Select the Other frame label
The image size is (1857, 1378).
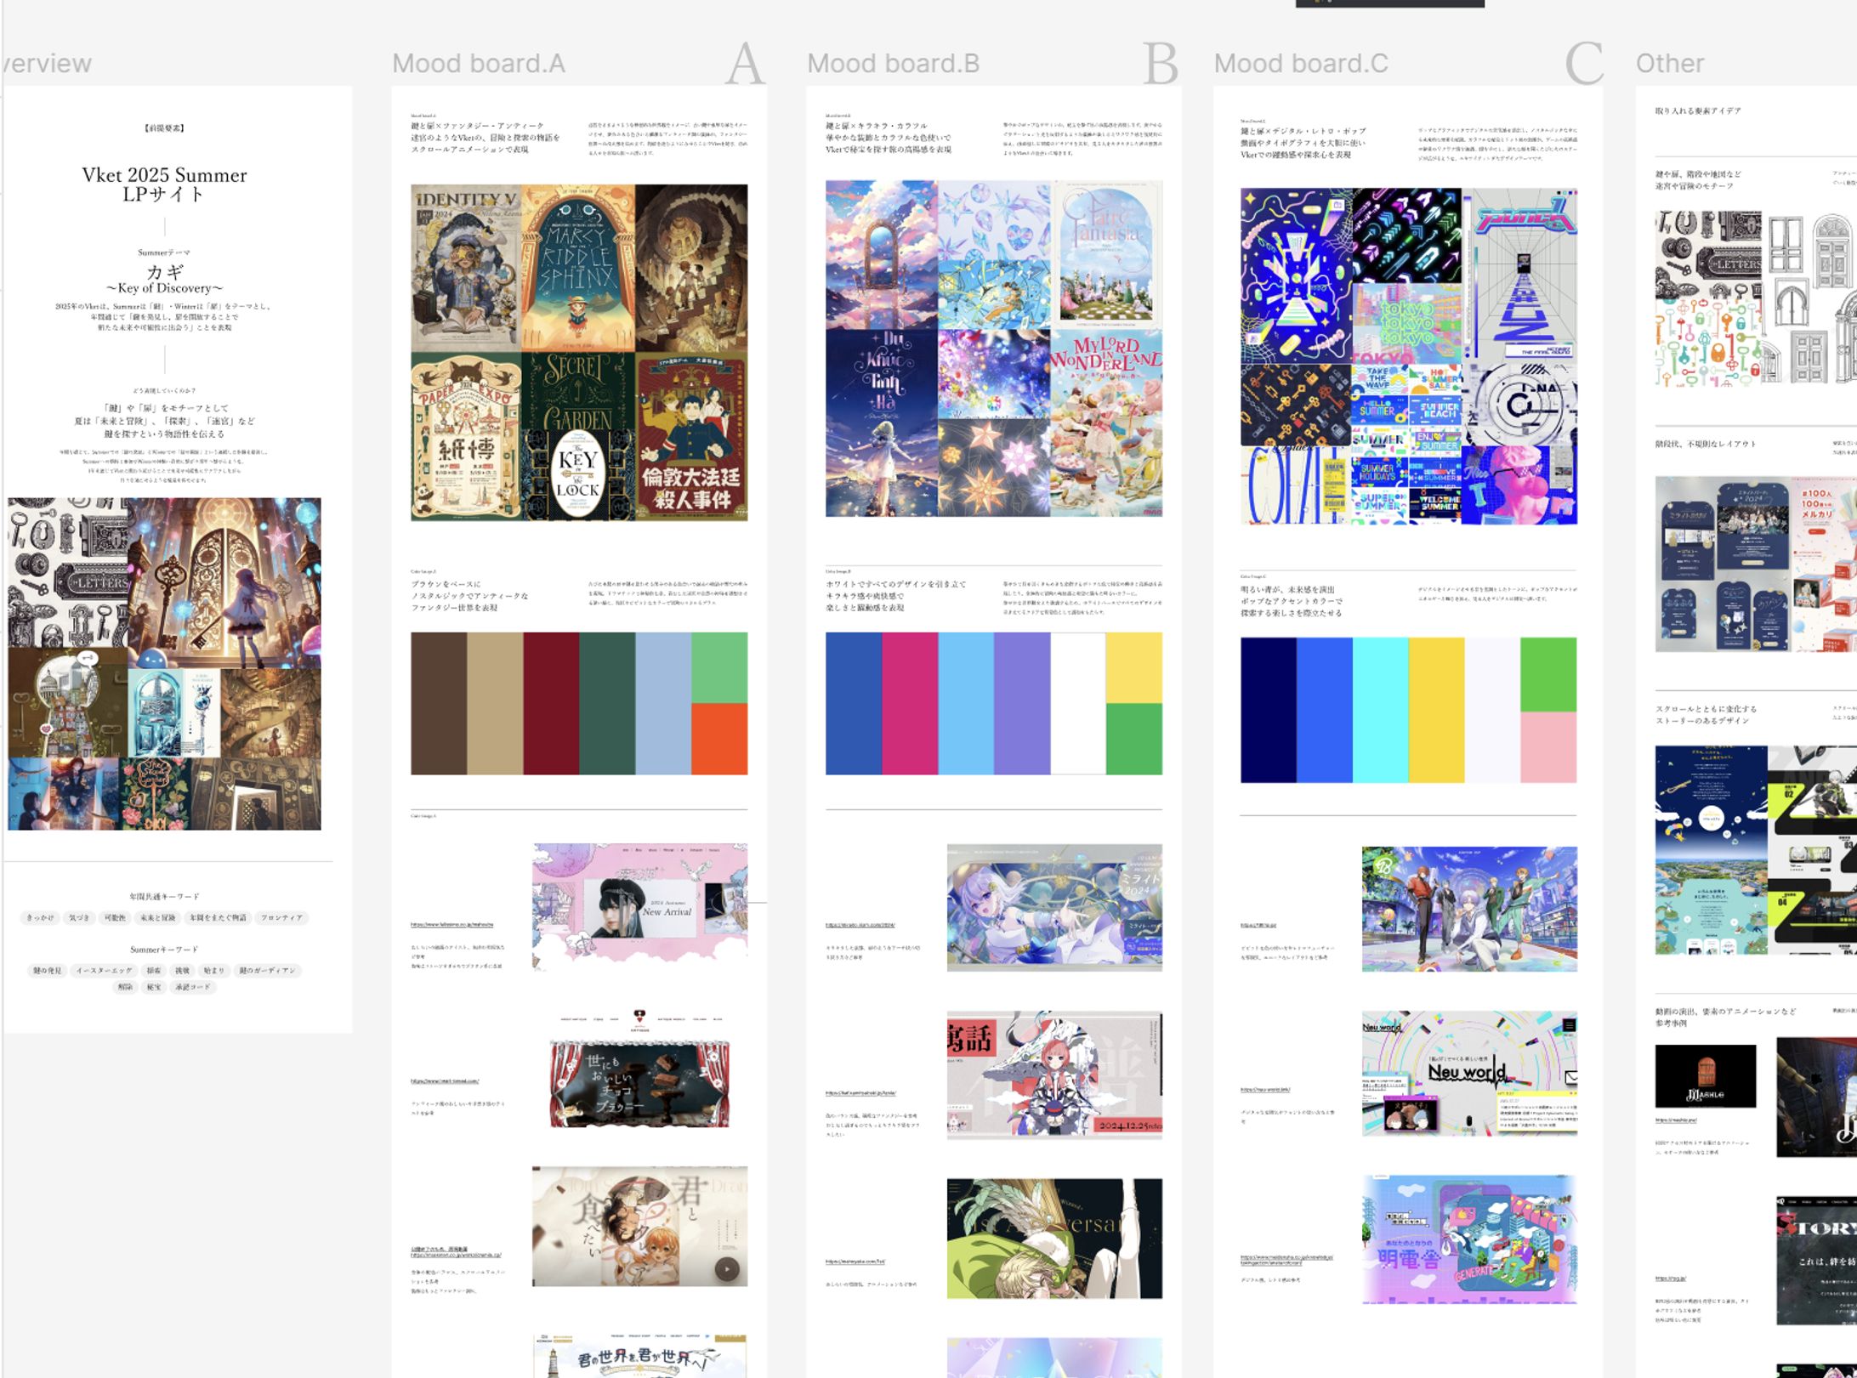coord(1670,63)
